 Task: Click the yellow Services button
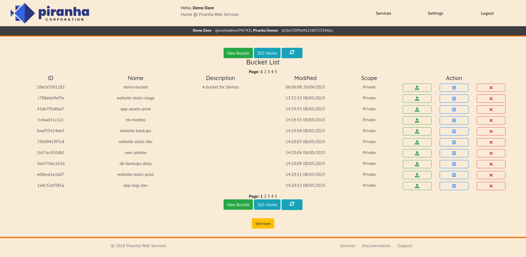tap(263, 223)
